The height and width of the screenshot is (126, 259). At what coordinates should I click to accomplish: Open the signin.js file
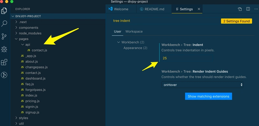pyautogui.click(x=58, y=107)
